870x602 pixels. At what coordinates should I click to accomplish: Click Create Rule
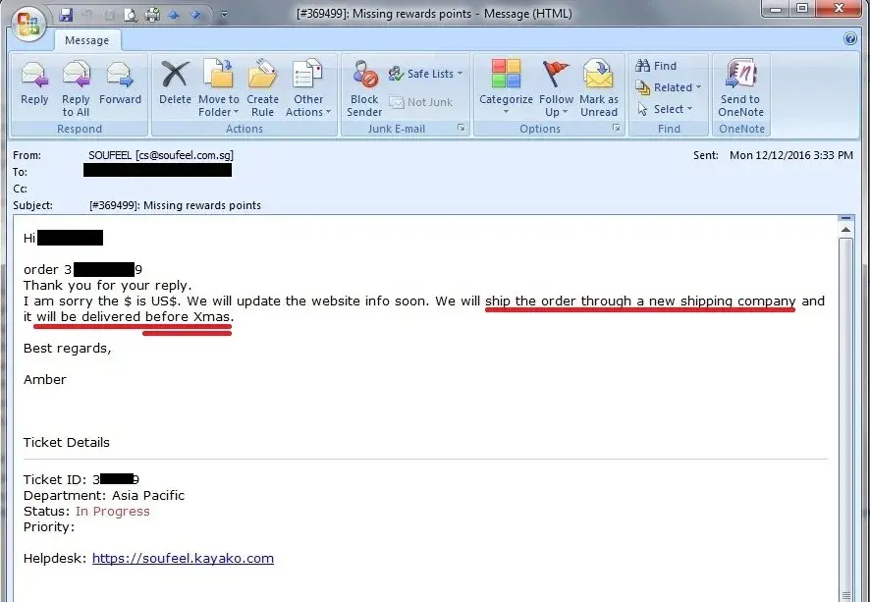click(262, 88)
